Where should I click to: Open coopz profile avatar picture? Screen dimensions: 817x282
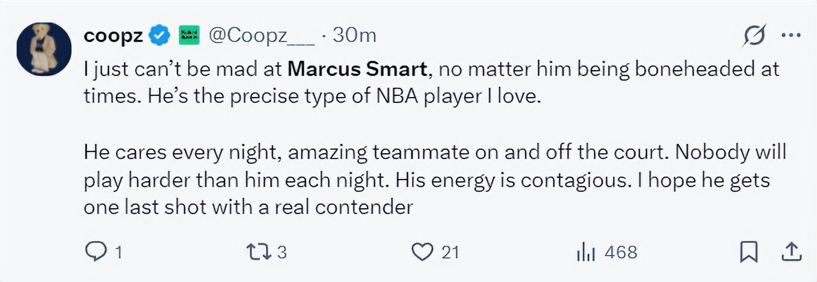[x=44, y=49]
